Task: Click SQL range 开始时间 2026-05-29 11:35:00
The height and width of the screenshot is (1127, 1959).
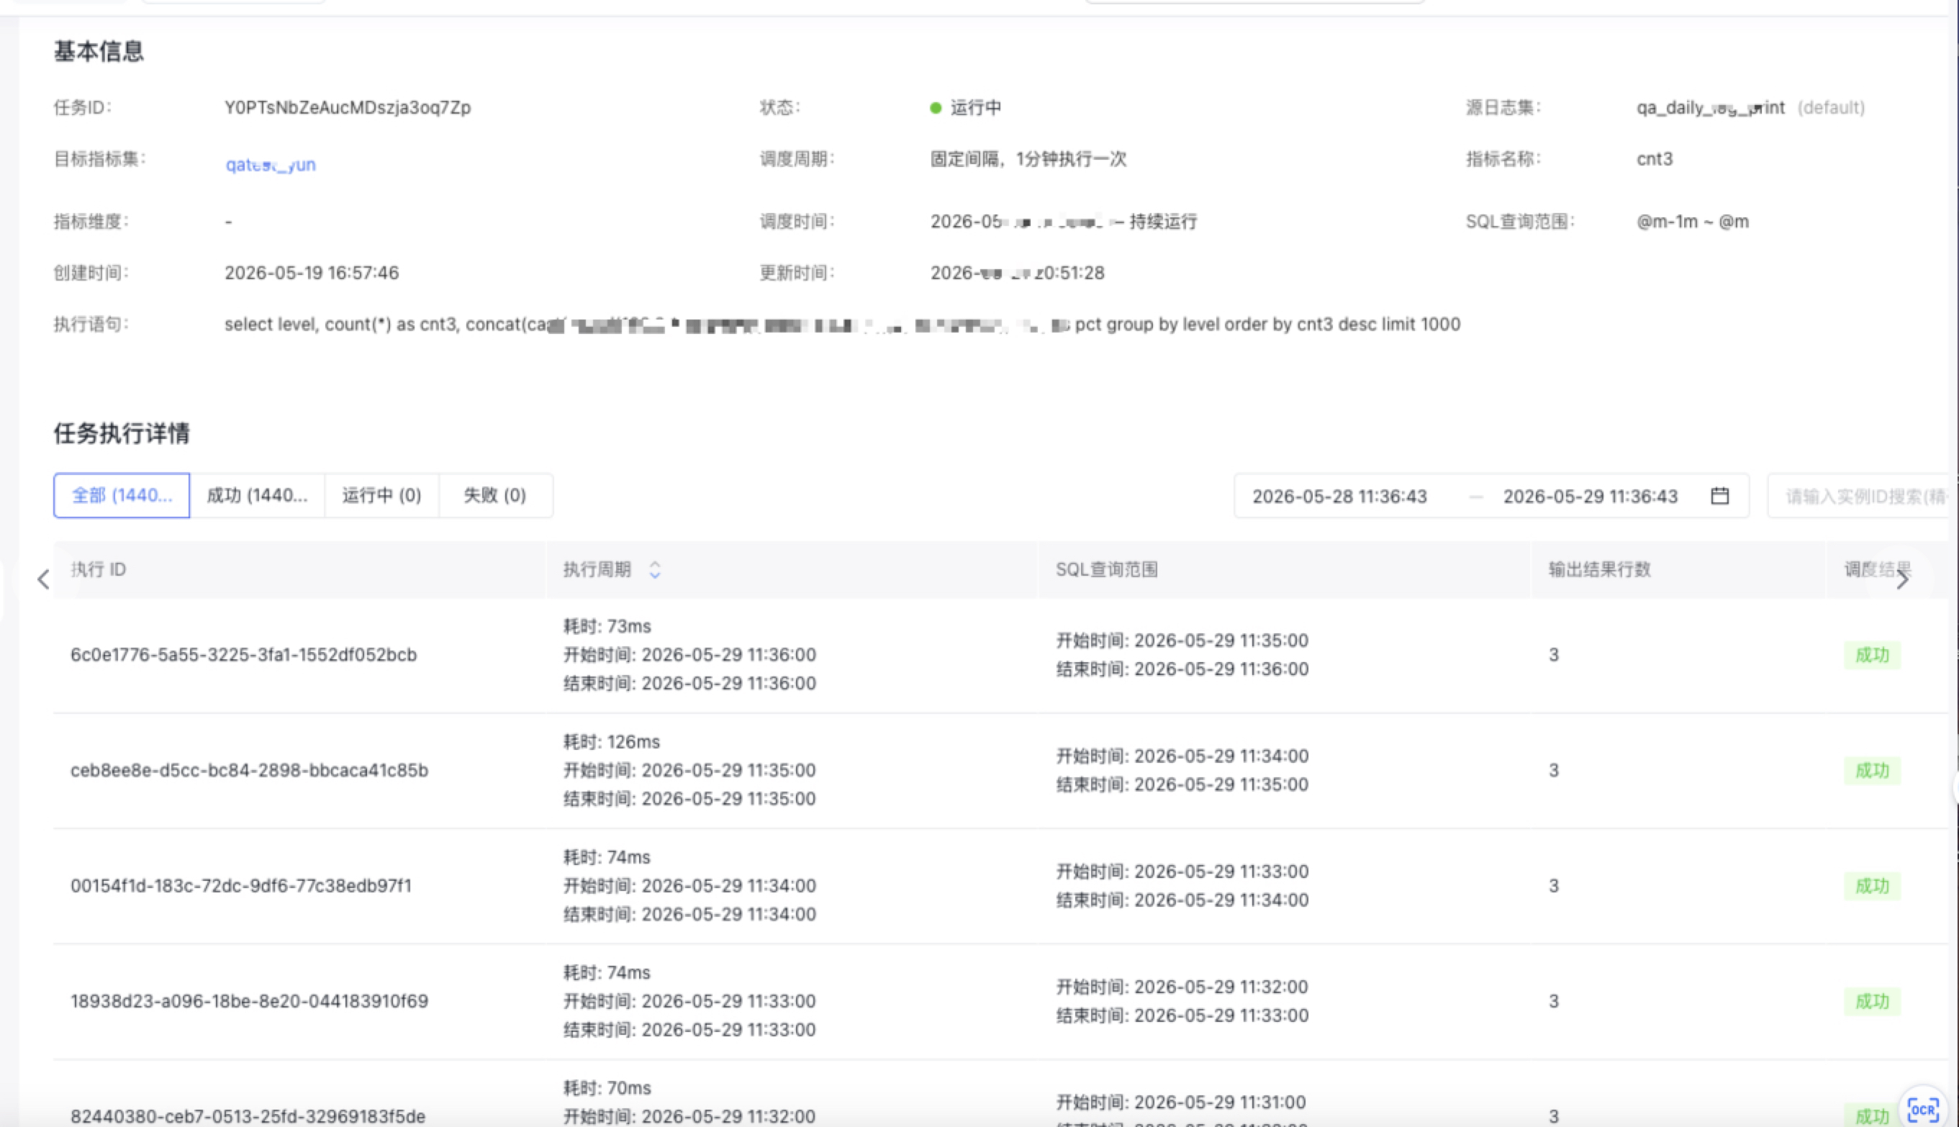Action: [x=1182, y=640]
